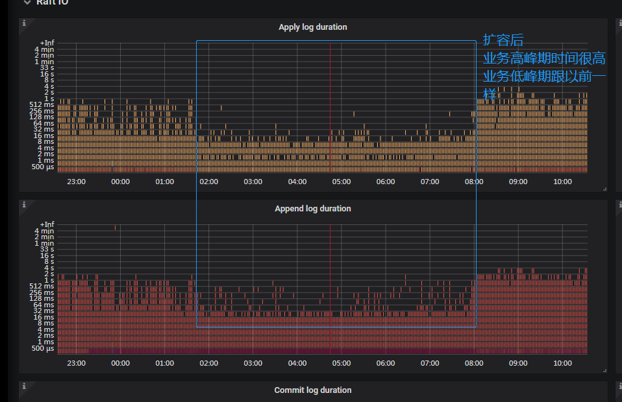Click 03:00 label under Apply log duration chart
The image size is (622, 402).
(x=253, y=182)
